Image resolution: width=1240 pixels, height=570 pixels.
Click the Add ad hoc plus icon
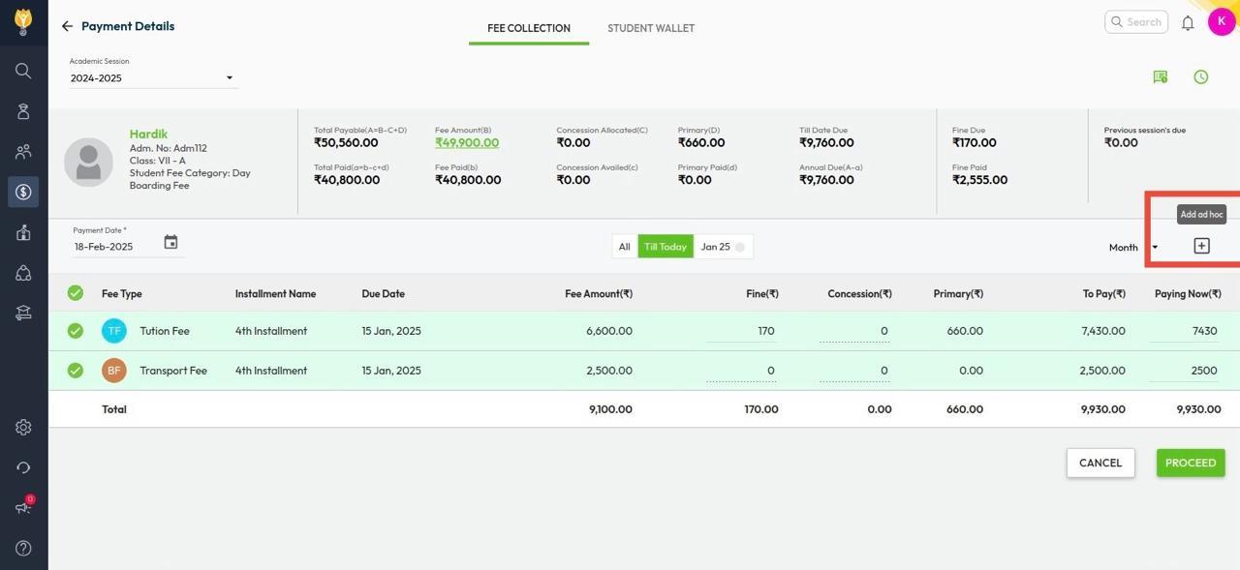[1201, 246]
